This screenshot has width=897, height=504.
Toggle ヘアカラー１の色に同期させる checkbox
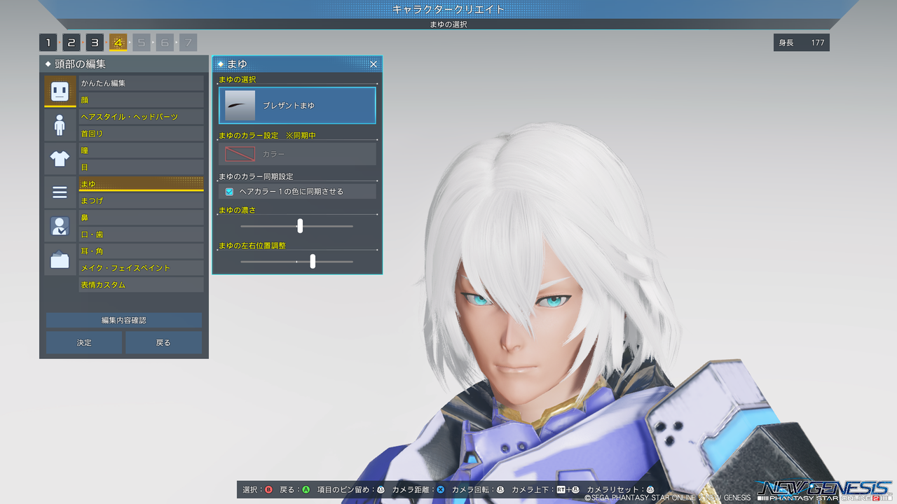click(x=229, y=191)
